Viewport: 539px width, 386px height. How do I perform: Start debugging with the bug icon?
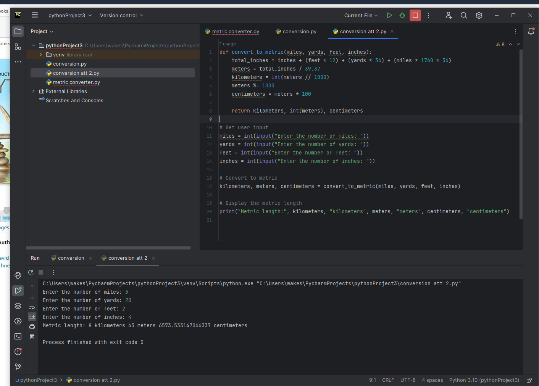coord(402,15)
